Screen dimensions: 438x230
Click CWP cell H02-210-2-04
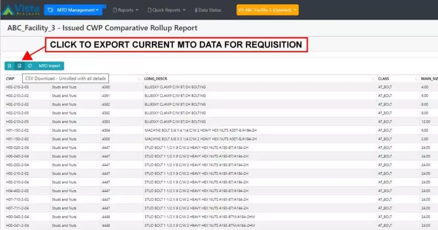[x=17, y=182]
